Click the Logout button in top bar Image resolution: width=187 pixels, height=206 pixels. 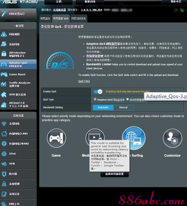click(x=58, y=2)
